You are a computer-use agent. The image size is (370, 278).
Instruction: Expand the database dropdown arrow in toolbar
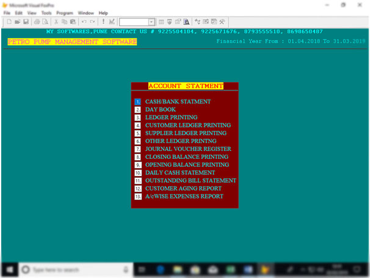coord(151,22)
